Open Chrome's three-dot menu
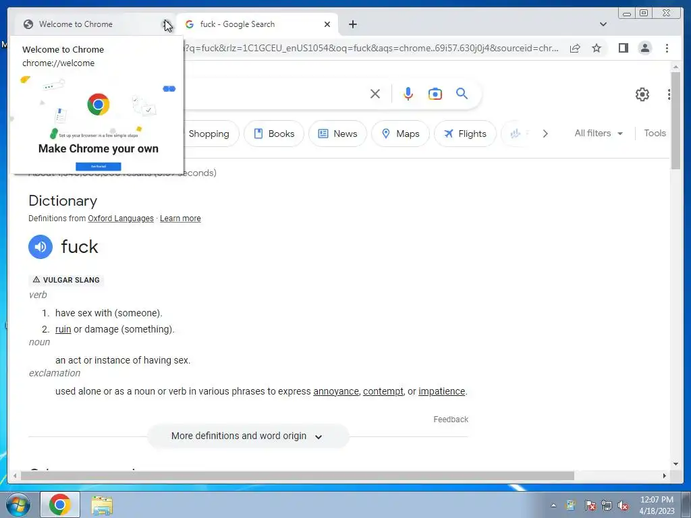This screenshot has width=691, height=518. pos(667,48)
